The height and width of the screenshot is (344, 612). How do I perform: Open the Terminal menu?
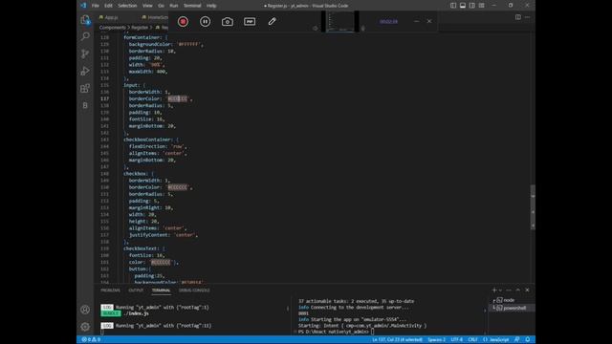[x=192, y=6]
